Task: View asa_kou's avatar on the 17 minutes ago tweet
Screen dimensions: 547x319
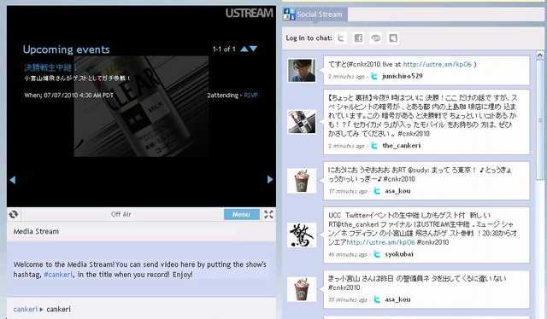Action: point(302,181)
